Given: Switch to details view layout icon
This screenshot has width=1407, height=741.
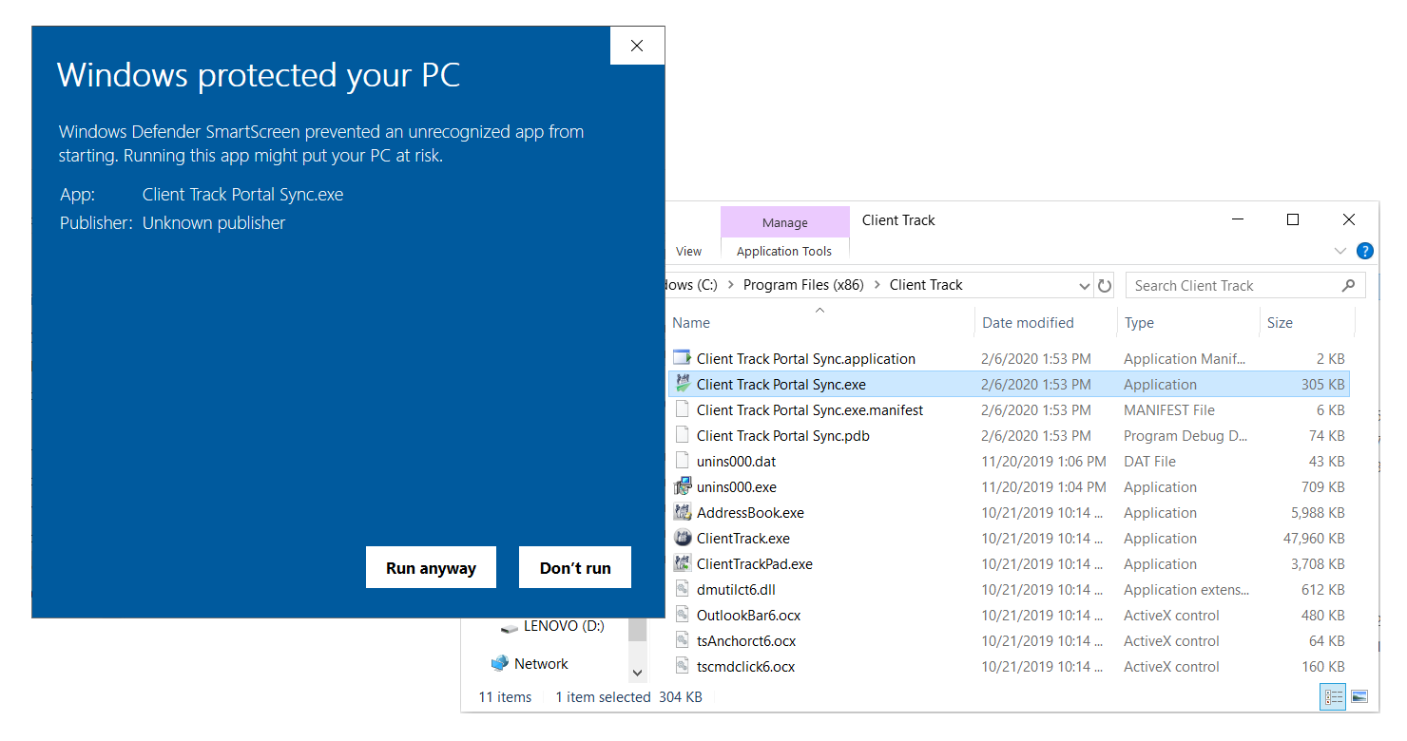Looking at the screenshot, I should pyautogui.click(x=1334, y=696).
